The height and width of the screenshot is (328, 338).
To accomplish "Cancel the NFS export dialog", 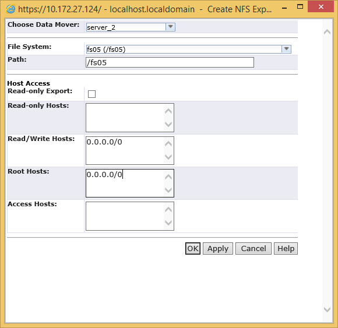I will click(x=254, y=249).
